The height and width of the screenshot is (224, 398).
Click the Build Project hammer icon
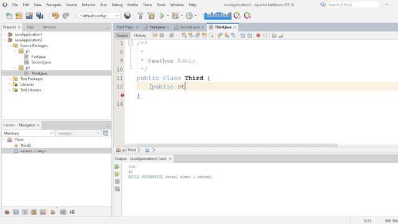(141, 16)
